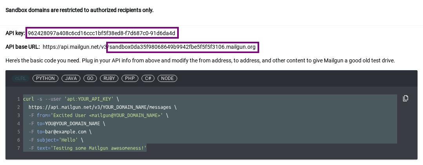Switch to the cURL code tab
This screenshot has width=423, height=165.
tap(20, 78)
